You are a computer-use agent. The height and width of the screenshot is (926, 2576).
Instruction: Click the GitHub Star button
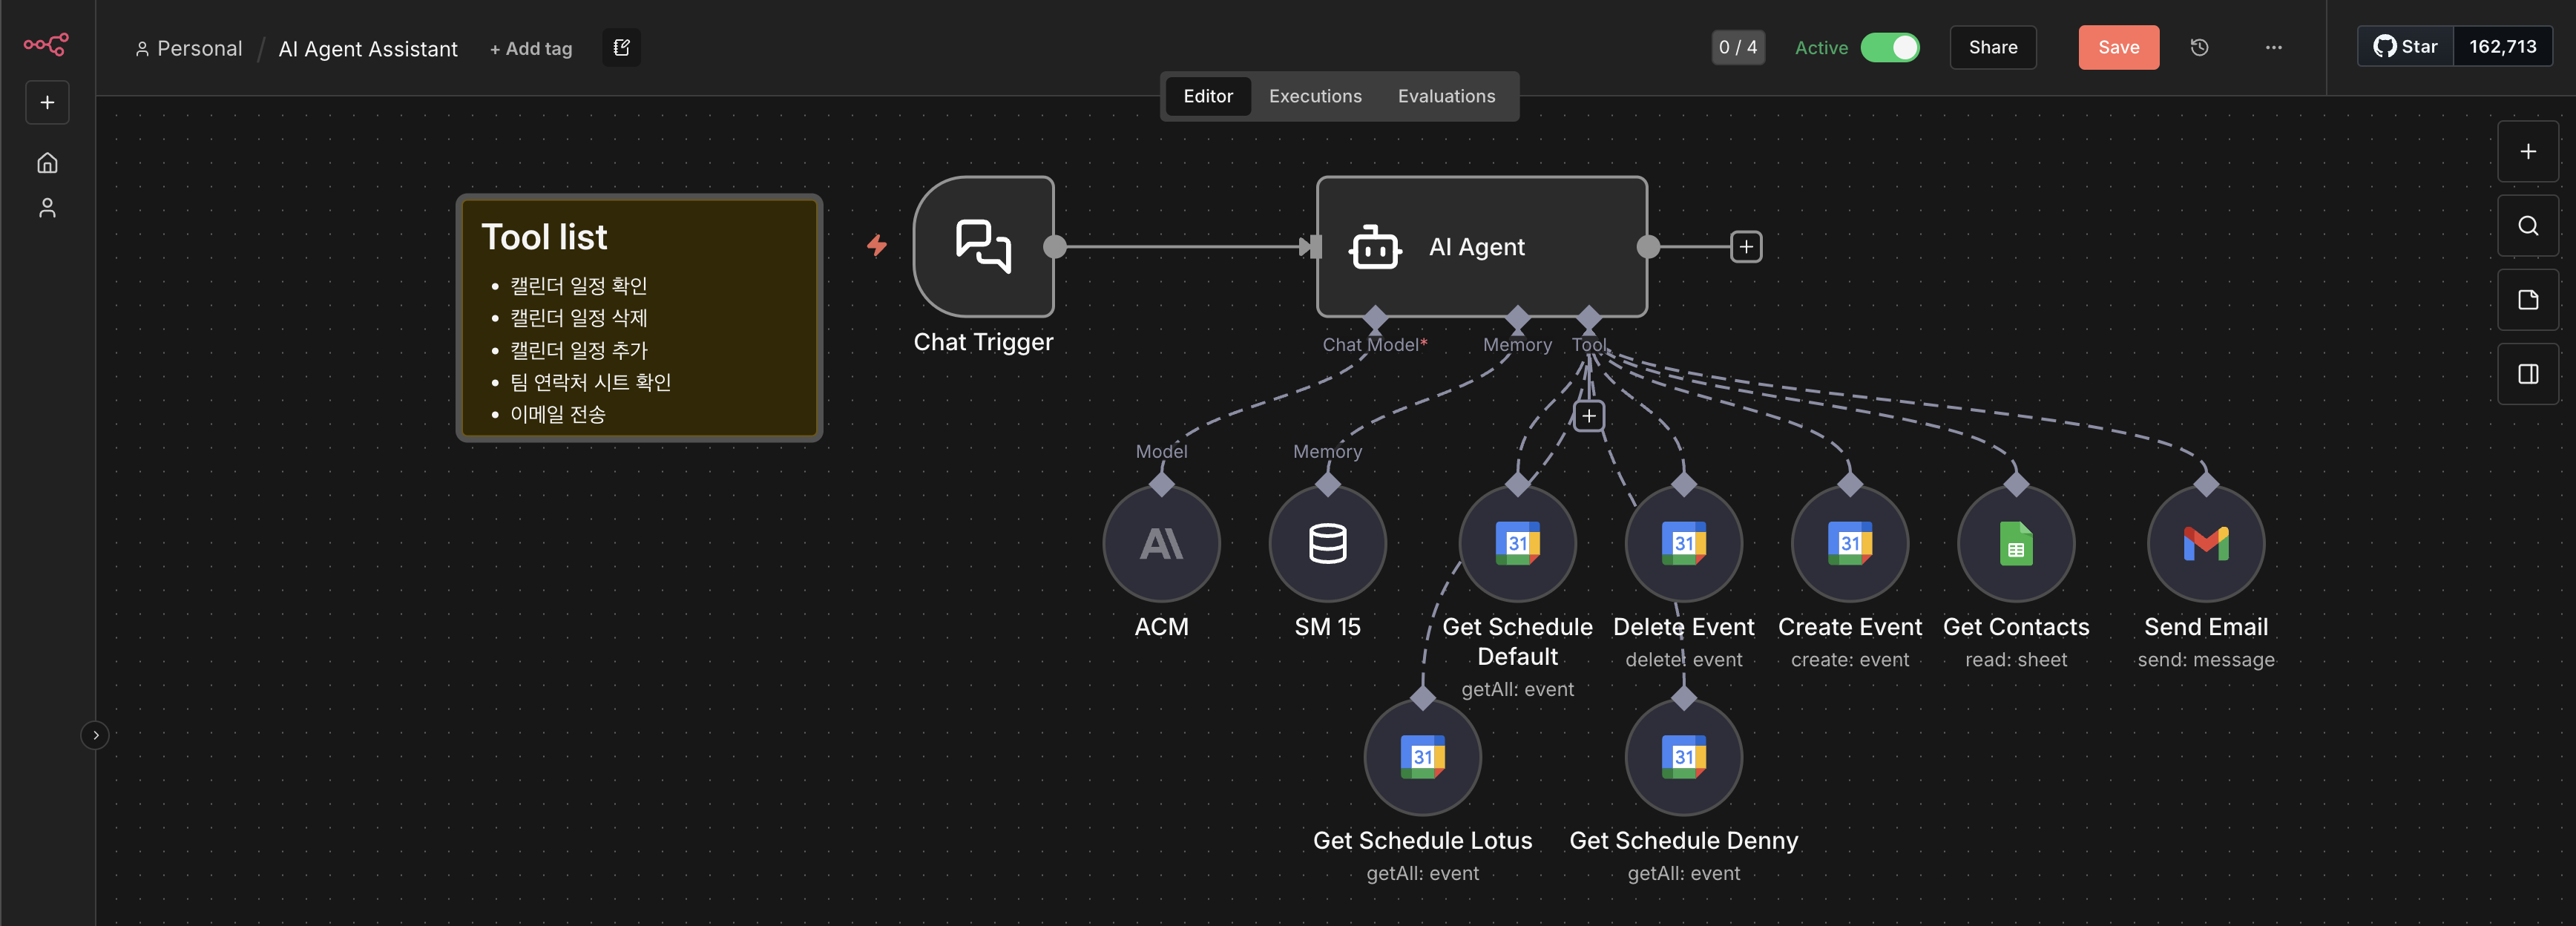pos(2405,46)
